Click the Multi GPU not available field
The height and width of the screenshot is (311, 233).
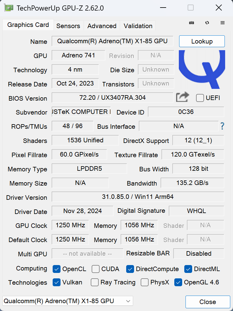pyautogui.click(x=87, y=254)
